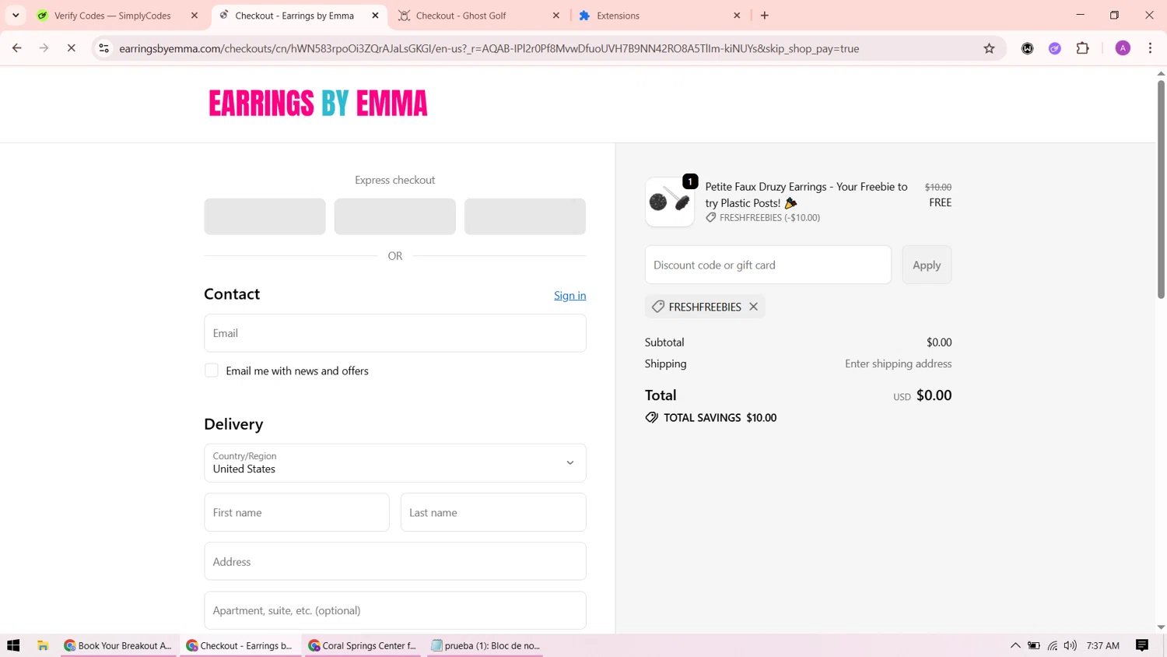Switch to Book Your Breakout taskbar window
Image resolution: width=1167 pixels, height=657 pixels.
pos(118,645)
